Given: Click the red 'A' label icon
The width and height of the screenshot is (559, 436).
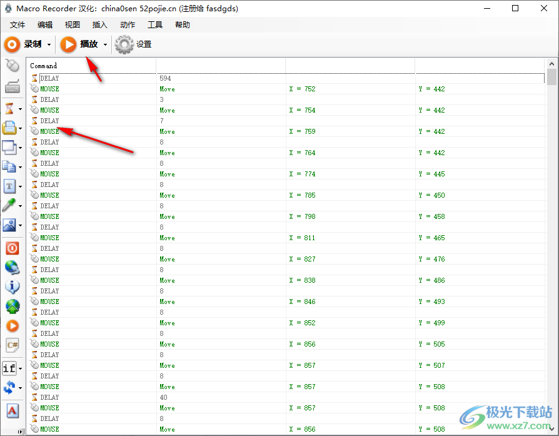Looking at the screenshot, I should [x=13, y=411].
